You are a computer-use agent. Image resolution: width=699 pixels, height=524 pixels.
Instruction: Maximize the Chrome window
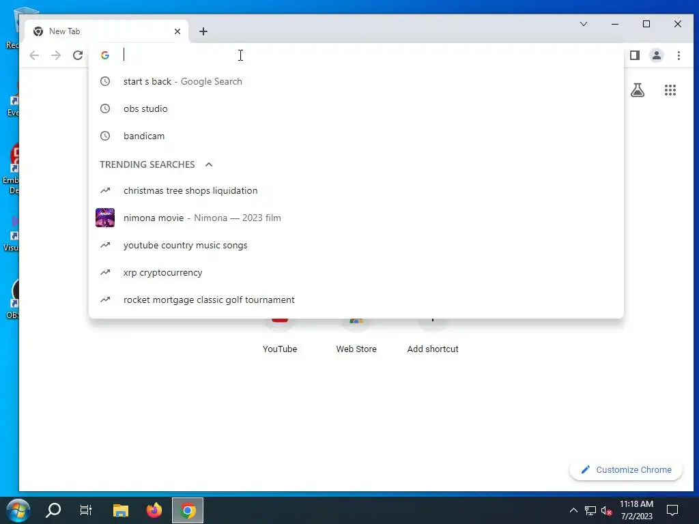click(646, 24)
